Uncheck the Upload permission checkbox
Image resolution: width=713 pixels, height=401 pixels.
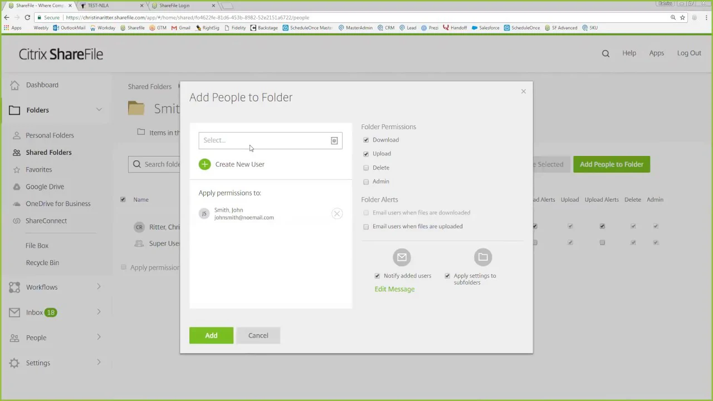pyautogui.click(x=366, y=154)
